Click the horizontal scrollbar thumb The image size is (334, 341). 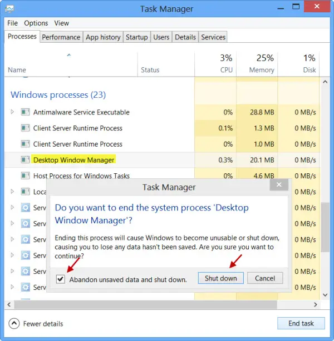(x=146, y=305)
